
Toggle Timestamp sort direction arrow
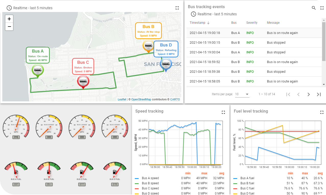click(x=208, y=23)
